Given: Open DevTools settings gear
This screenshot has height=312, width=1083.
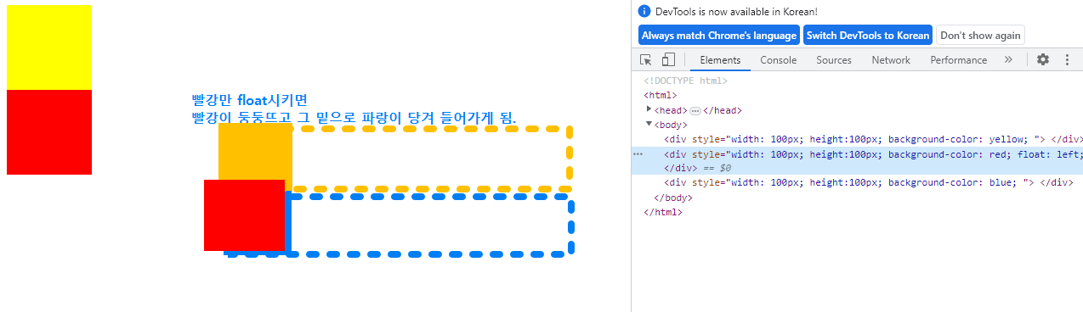Looking at the screenshot, I should 1043,60.
